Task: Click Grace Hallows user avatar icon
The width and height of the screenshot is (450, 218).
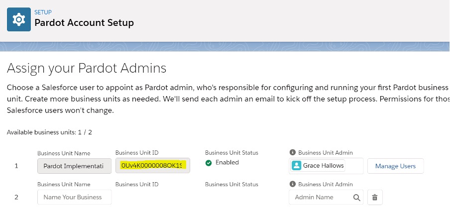Action: (x=297, y=166)
